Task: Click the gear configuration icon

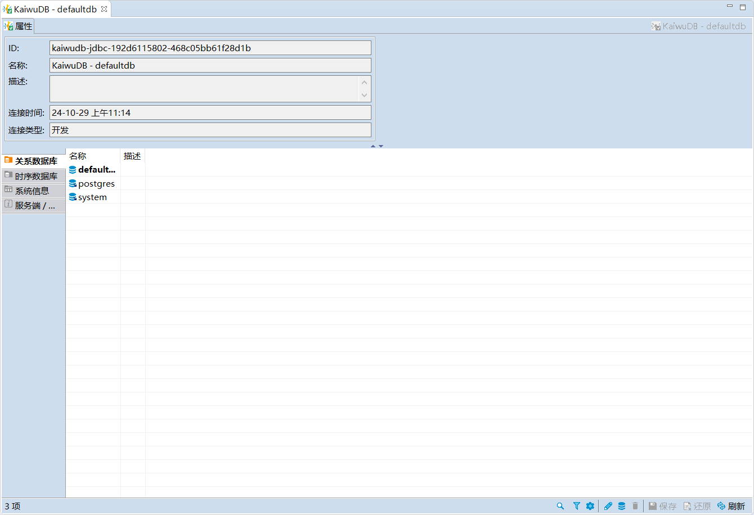Action: [590, 506]
